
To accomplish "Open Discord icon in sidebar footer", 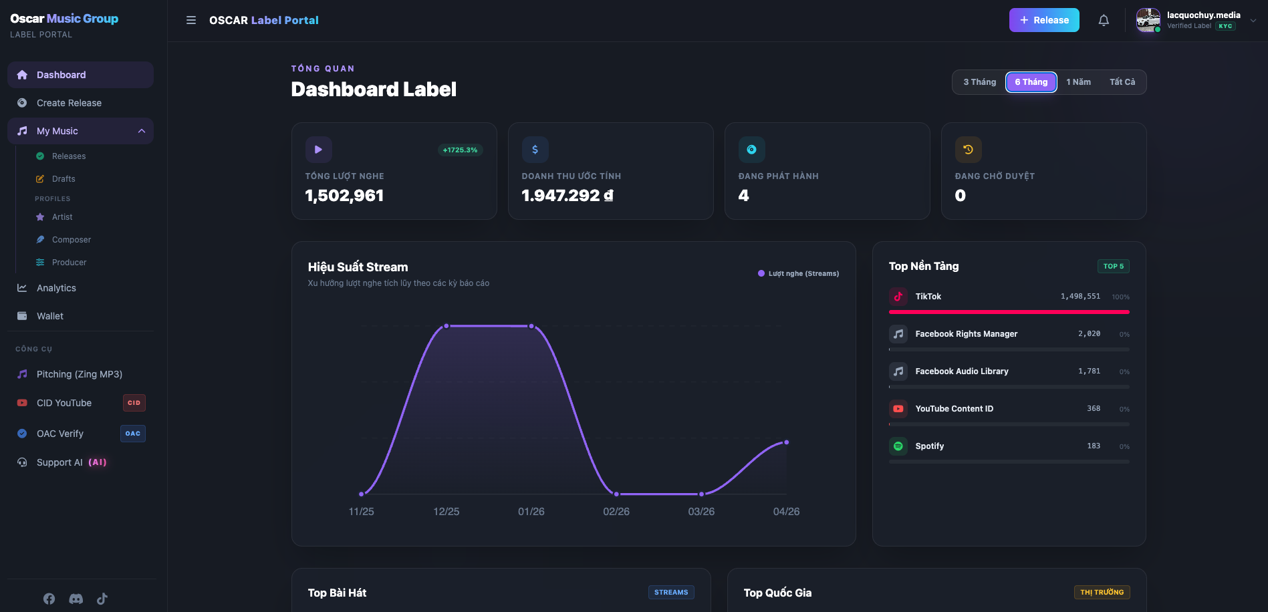I will coord(76,599).
